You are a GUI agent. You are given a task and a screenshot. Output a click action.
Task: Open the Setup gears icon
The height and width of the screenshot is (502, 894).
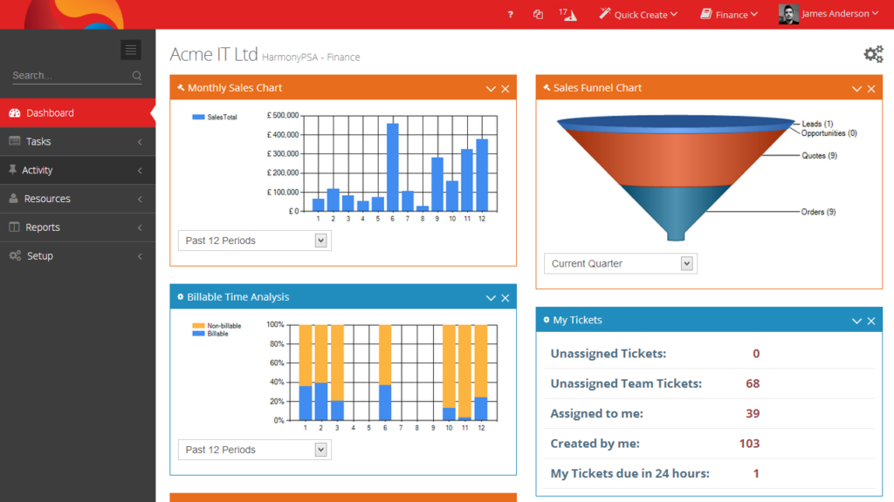15,255
